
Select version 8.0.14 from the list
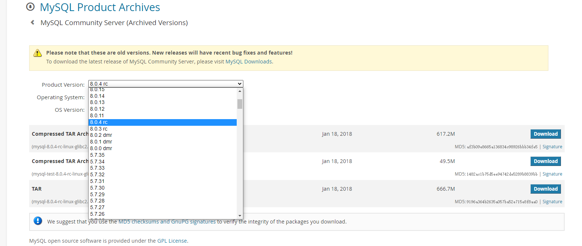[x=162, y=96]
